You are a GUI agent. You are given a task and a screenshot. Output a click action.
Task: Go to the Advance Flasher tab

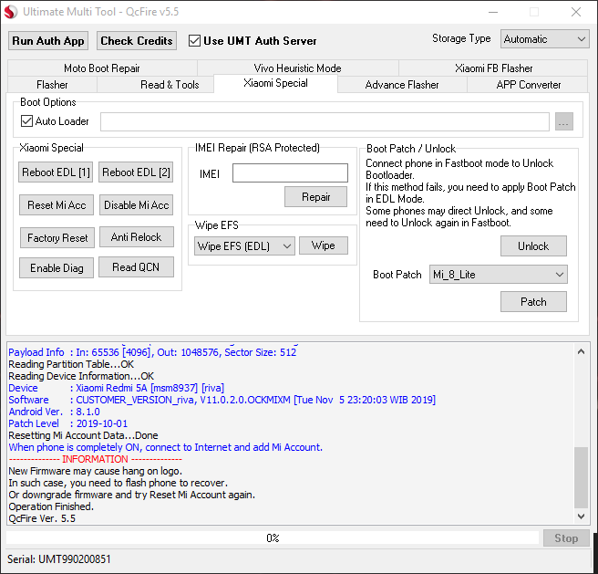click(402, 84)
